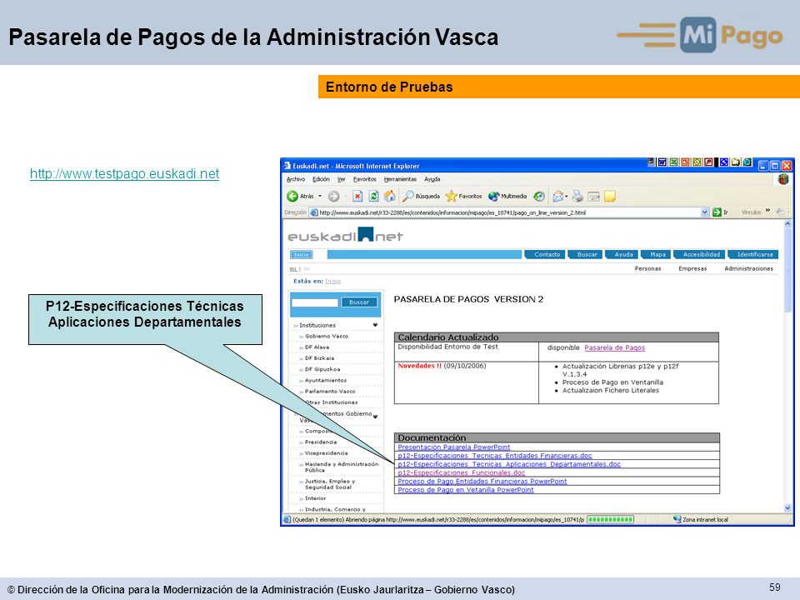Open dropdown arrow next to Atrás
The width and height of the screenshot is (800, 600).
tap(320, 197)
